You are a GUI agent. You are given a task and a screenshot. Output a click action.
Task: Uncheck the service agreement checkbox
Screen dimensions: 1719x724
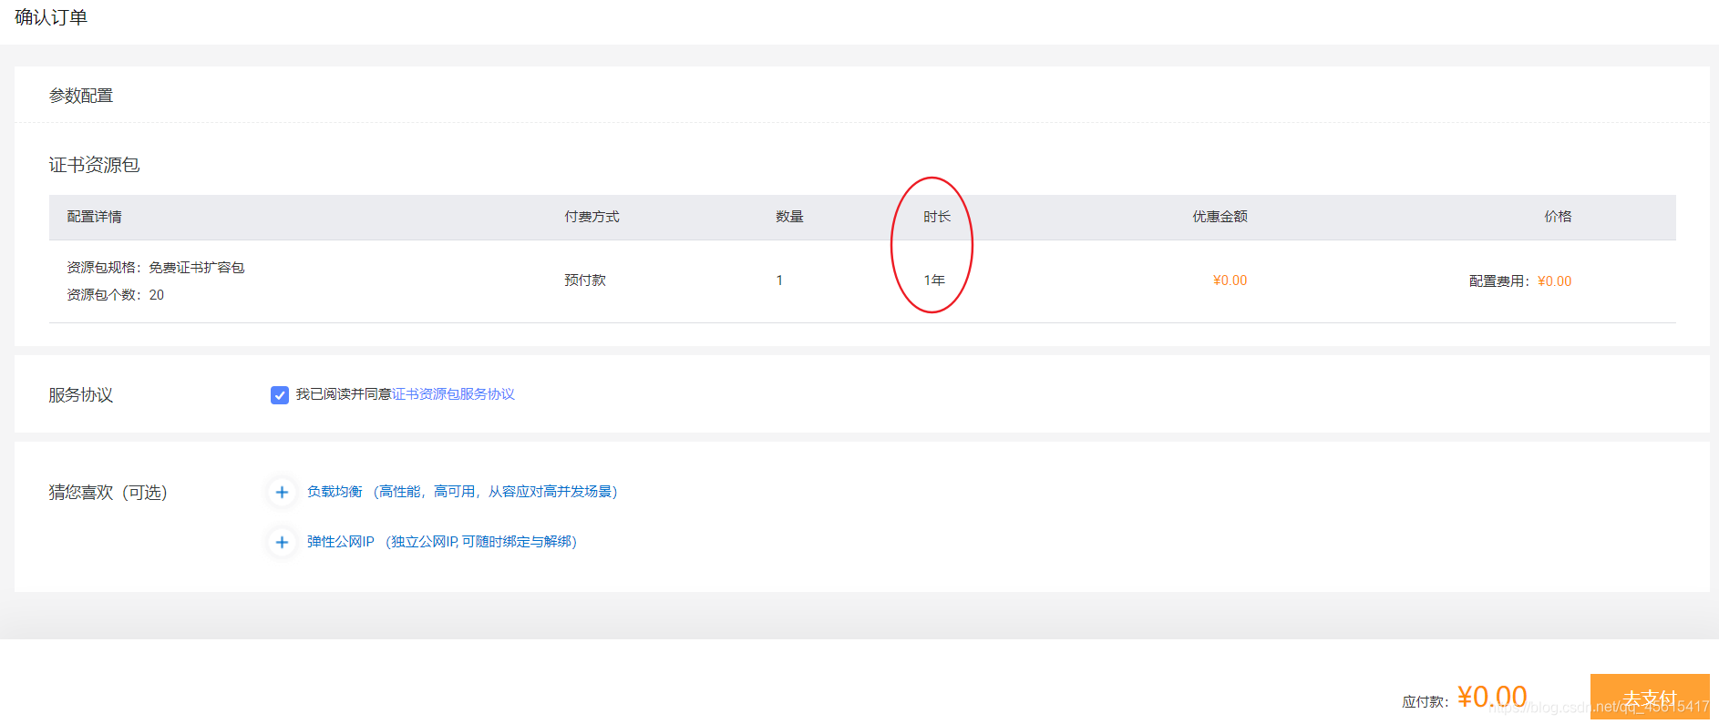[x=280, y=395]
